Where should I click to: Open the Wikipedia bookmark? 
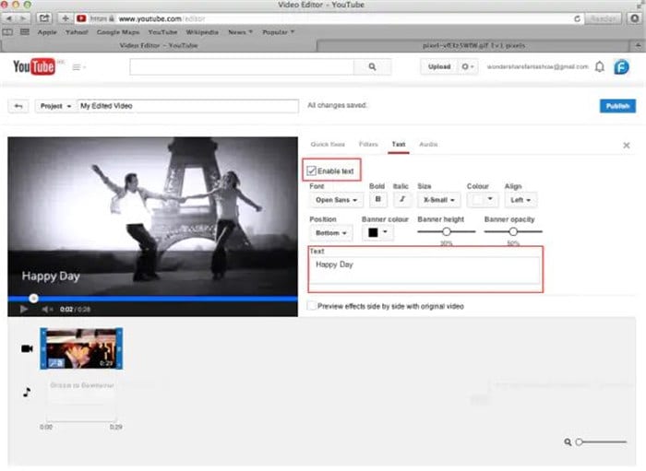[x=202, y=32]
